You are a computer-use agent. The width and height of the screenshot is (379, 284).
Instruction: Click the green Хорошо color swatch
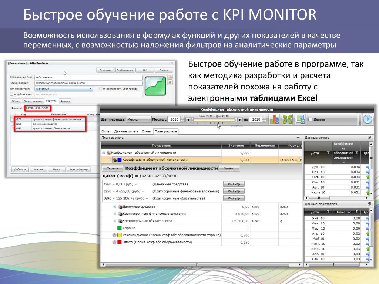pos(120,228)
